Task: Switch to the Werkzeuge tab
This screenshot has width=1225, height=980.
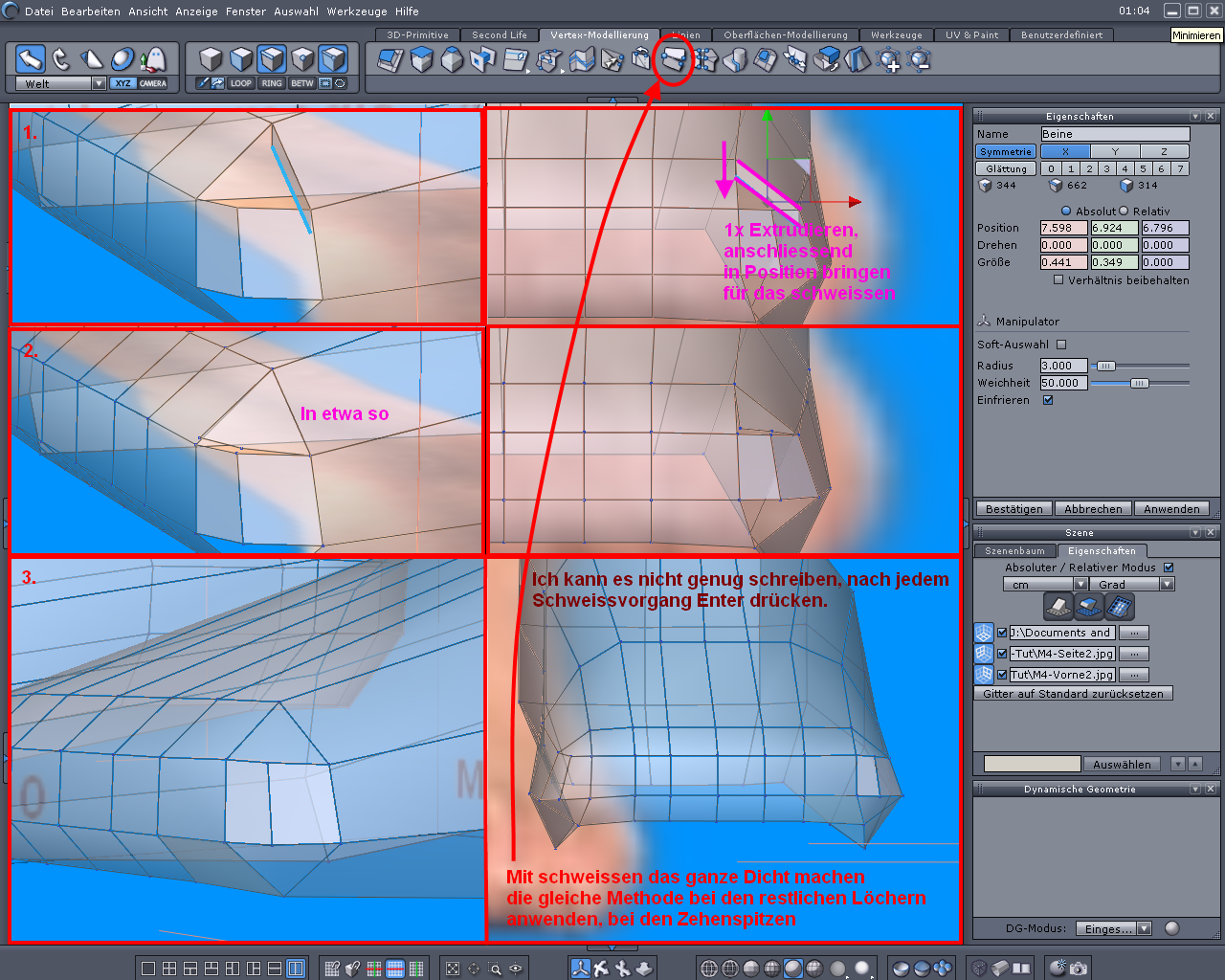Action: point(897,35)
